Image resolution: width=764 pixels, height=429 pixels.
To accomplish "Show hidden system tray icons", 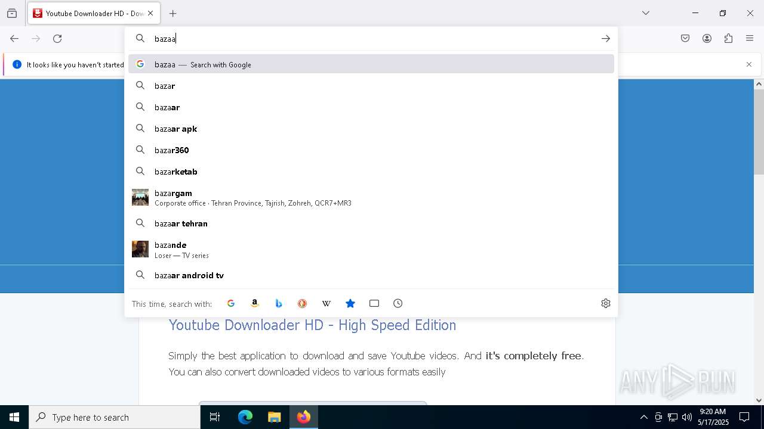I will coord(643,417).
